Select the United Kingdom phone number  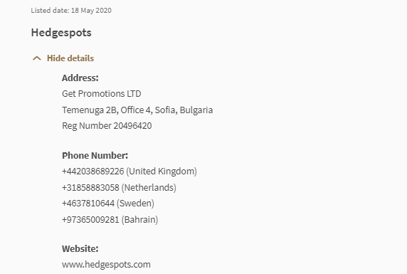coord(93,172)
